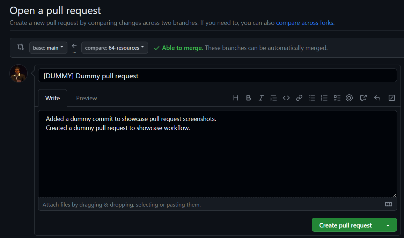Insert a blockquote
The image size is (404, 238).
point(273,98)
